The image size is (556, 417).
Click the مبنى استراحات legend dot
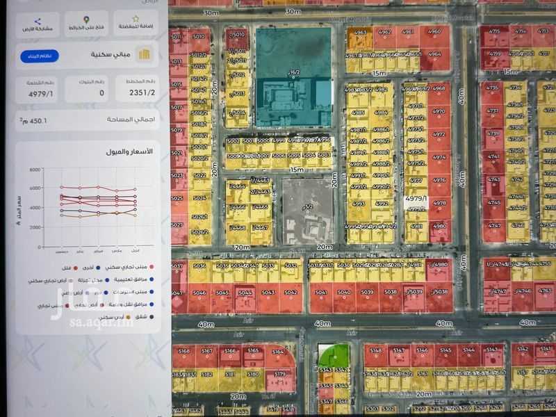[x=152, y=292]
